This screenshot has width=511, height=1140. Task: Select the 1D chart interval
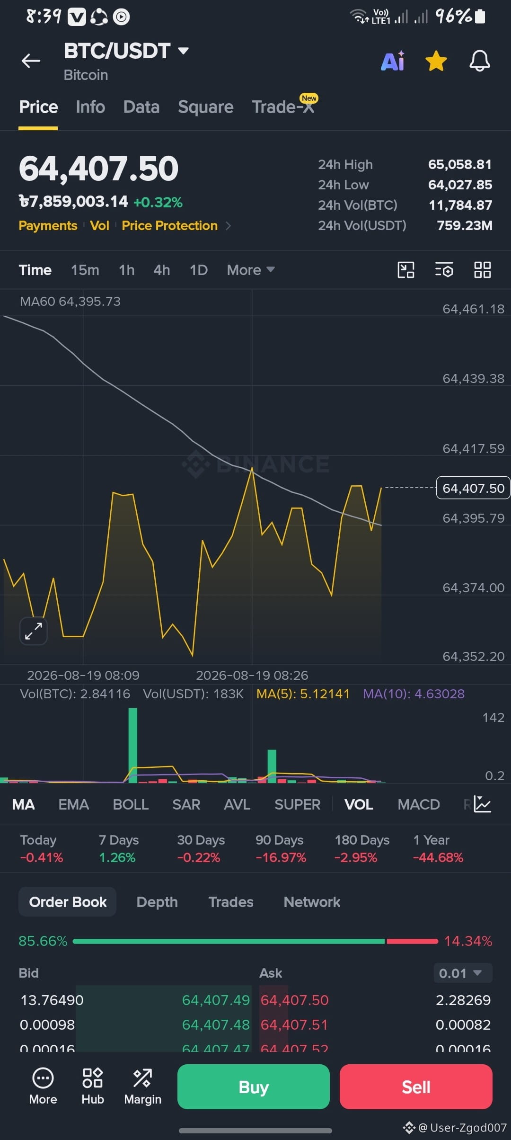click(199, 270)
